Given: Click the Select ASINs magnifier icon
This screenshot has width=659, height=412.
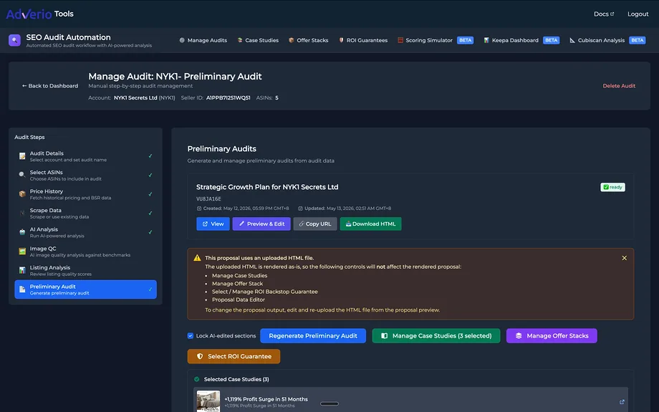Looking at the screenshot, I should point(22,175).
